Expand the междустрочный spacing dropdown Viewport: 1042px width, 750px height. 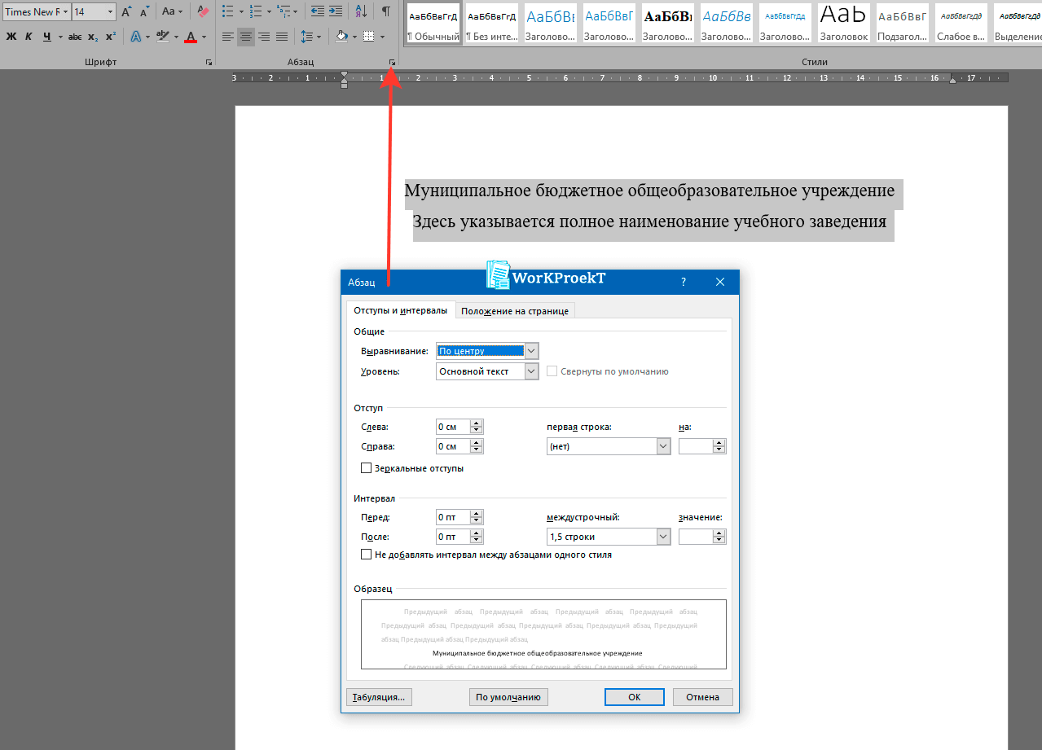(x=662, y=537)
